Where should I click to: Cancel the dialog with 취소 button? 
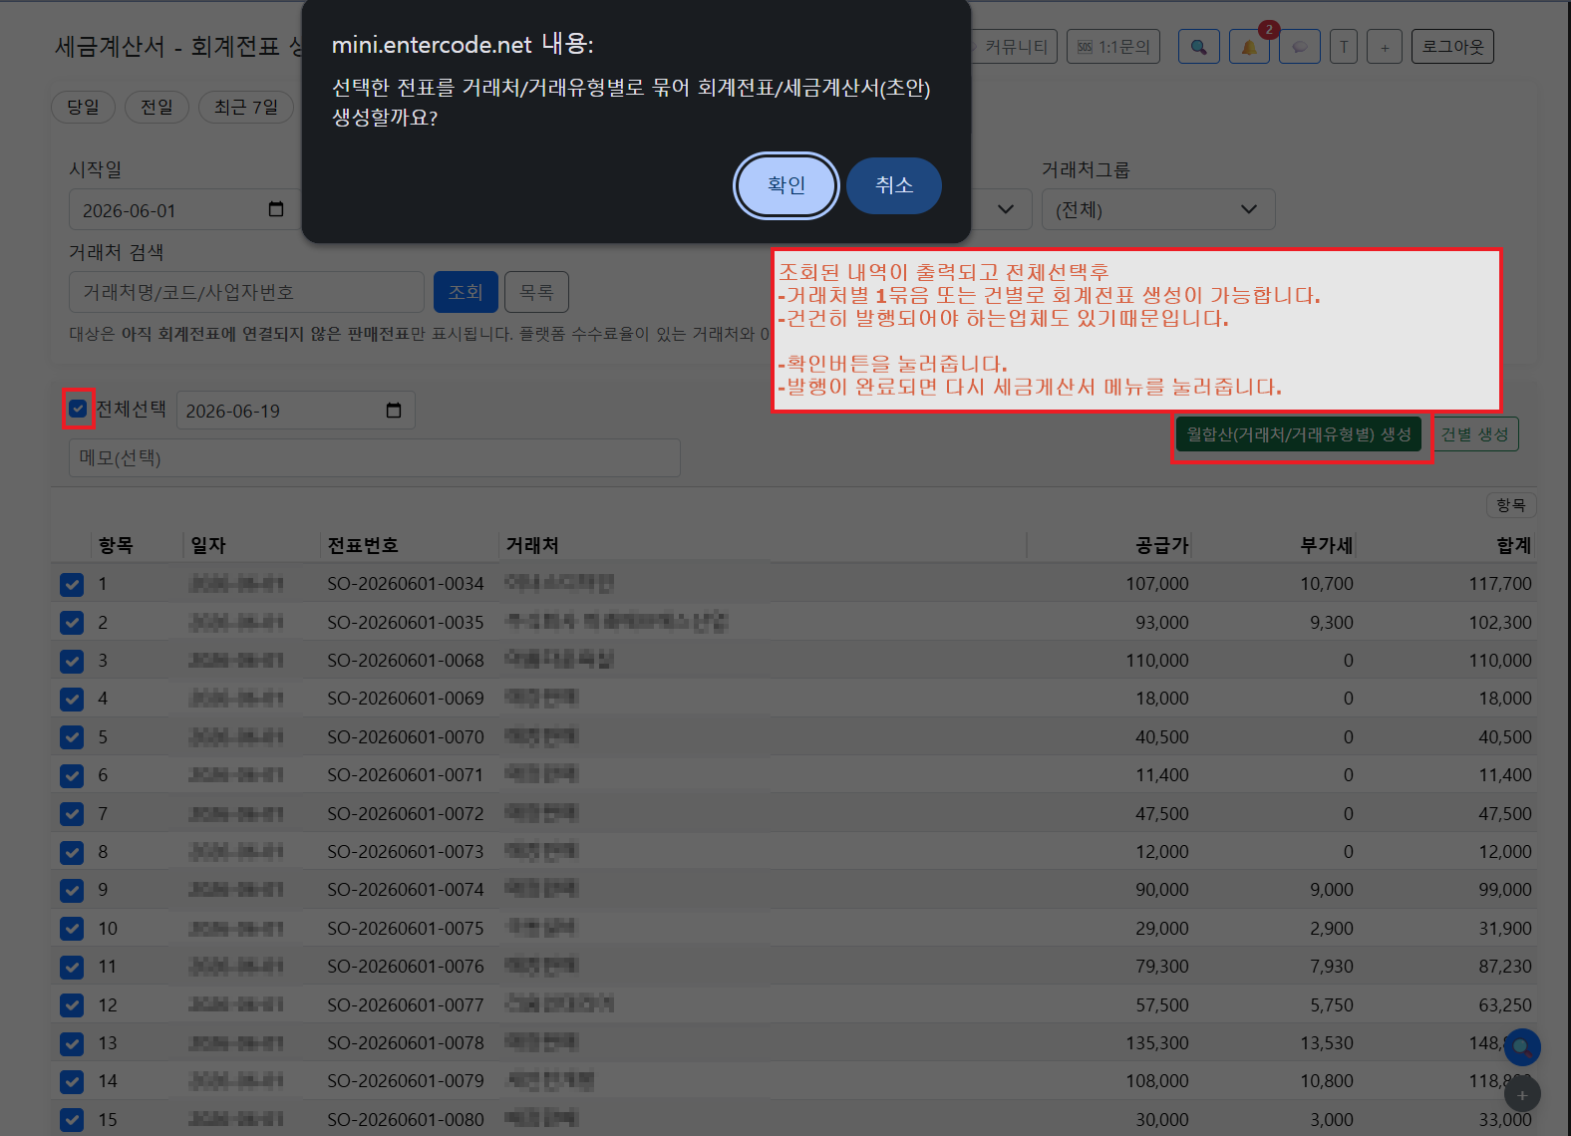click(x=894, y=185)
